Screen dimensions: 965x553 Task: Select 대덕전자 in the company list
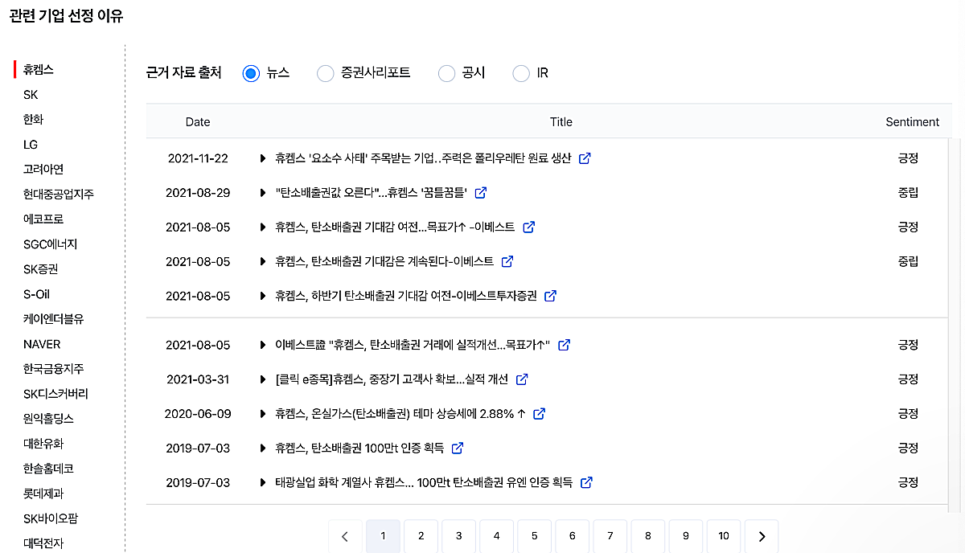tap(43, 543)
